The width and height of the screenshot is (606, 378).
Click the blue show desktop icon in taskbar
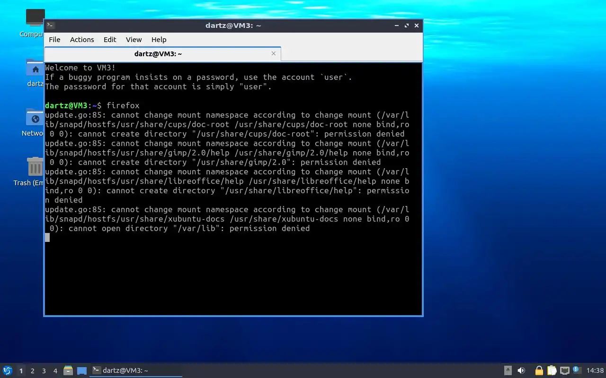[82, 371]
